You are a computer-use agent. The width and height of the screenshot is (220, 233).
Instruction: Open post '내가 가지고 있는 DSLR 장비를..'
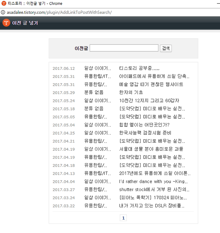152,206
